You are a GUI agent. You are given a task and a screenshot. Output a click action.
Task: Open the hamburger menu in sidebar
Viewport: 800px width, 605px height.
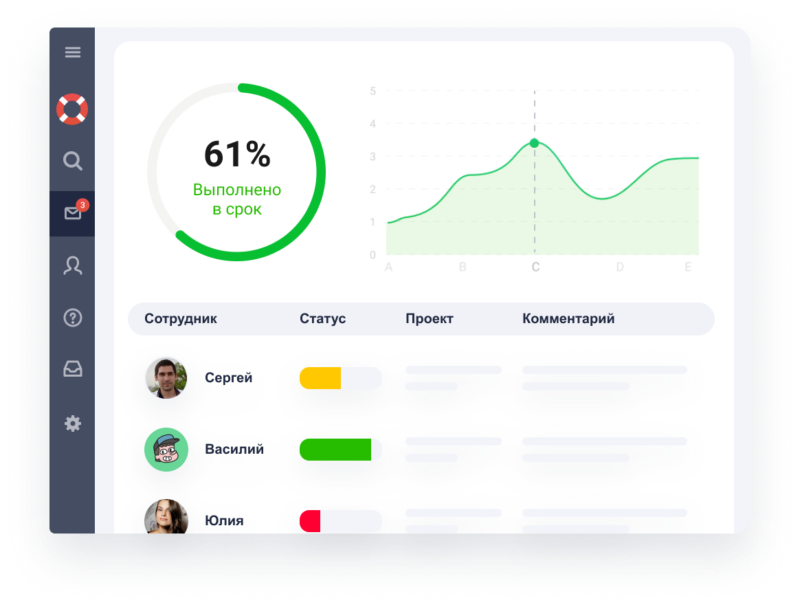[x=72, y=52]
